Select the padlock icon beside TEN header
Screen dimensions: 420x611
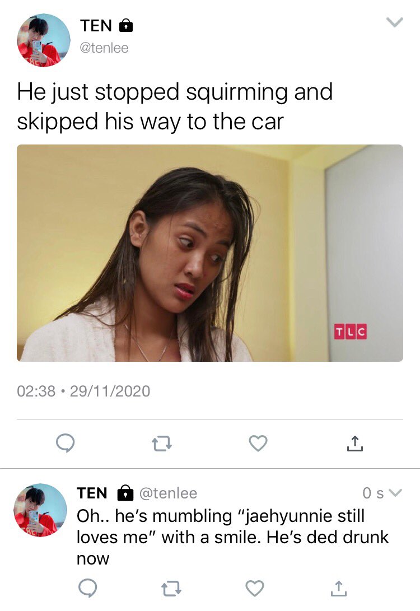pyautogui.click(x=125, y=26)
